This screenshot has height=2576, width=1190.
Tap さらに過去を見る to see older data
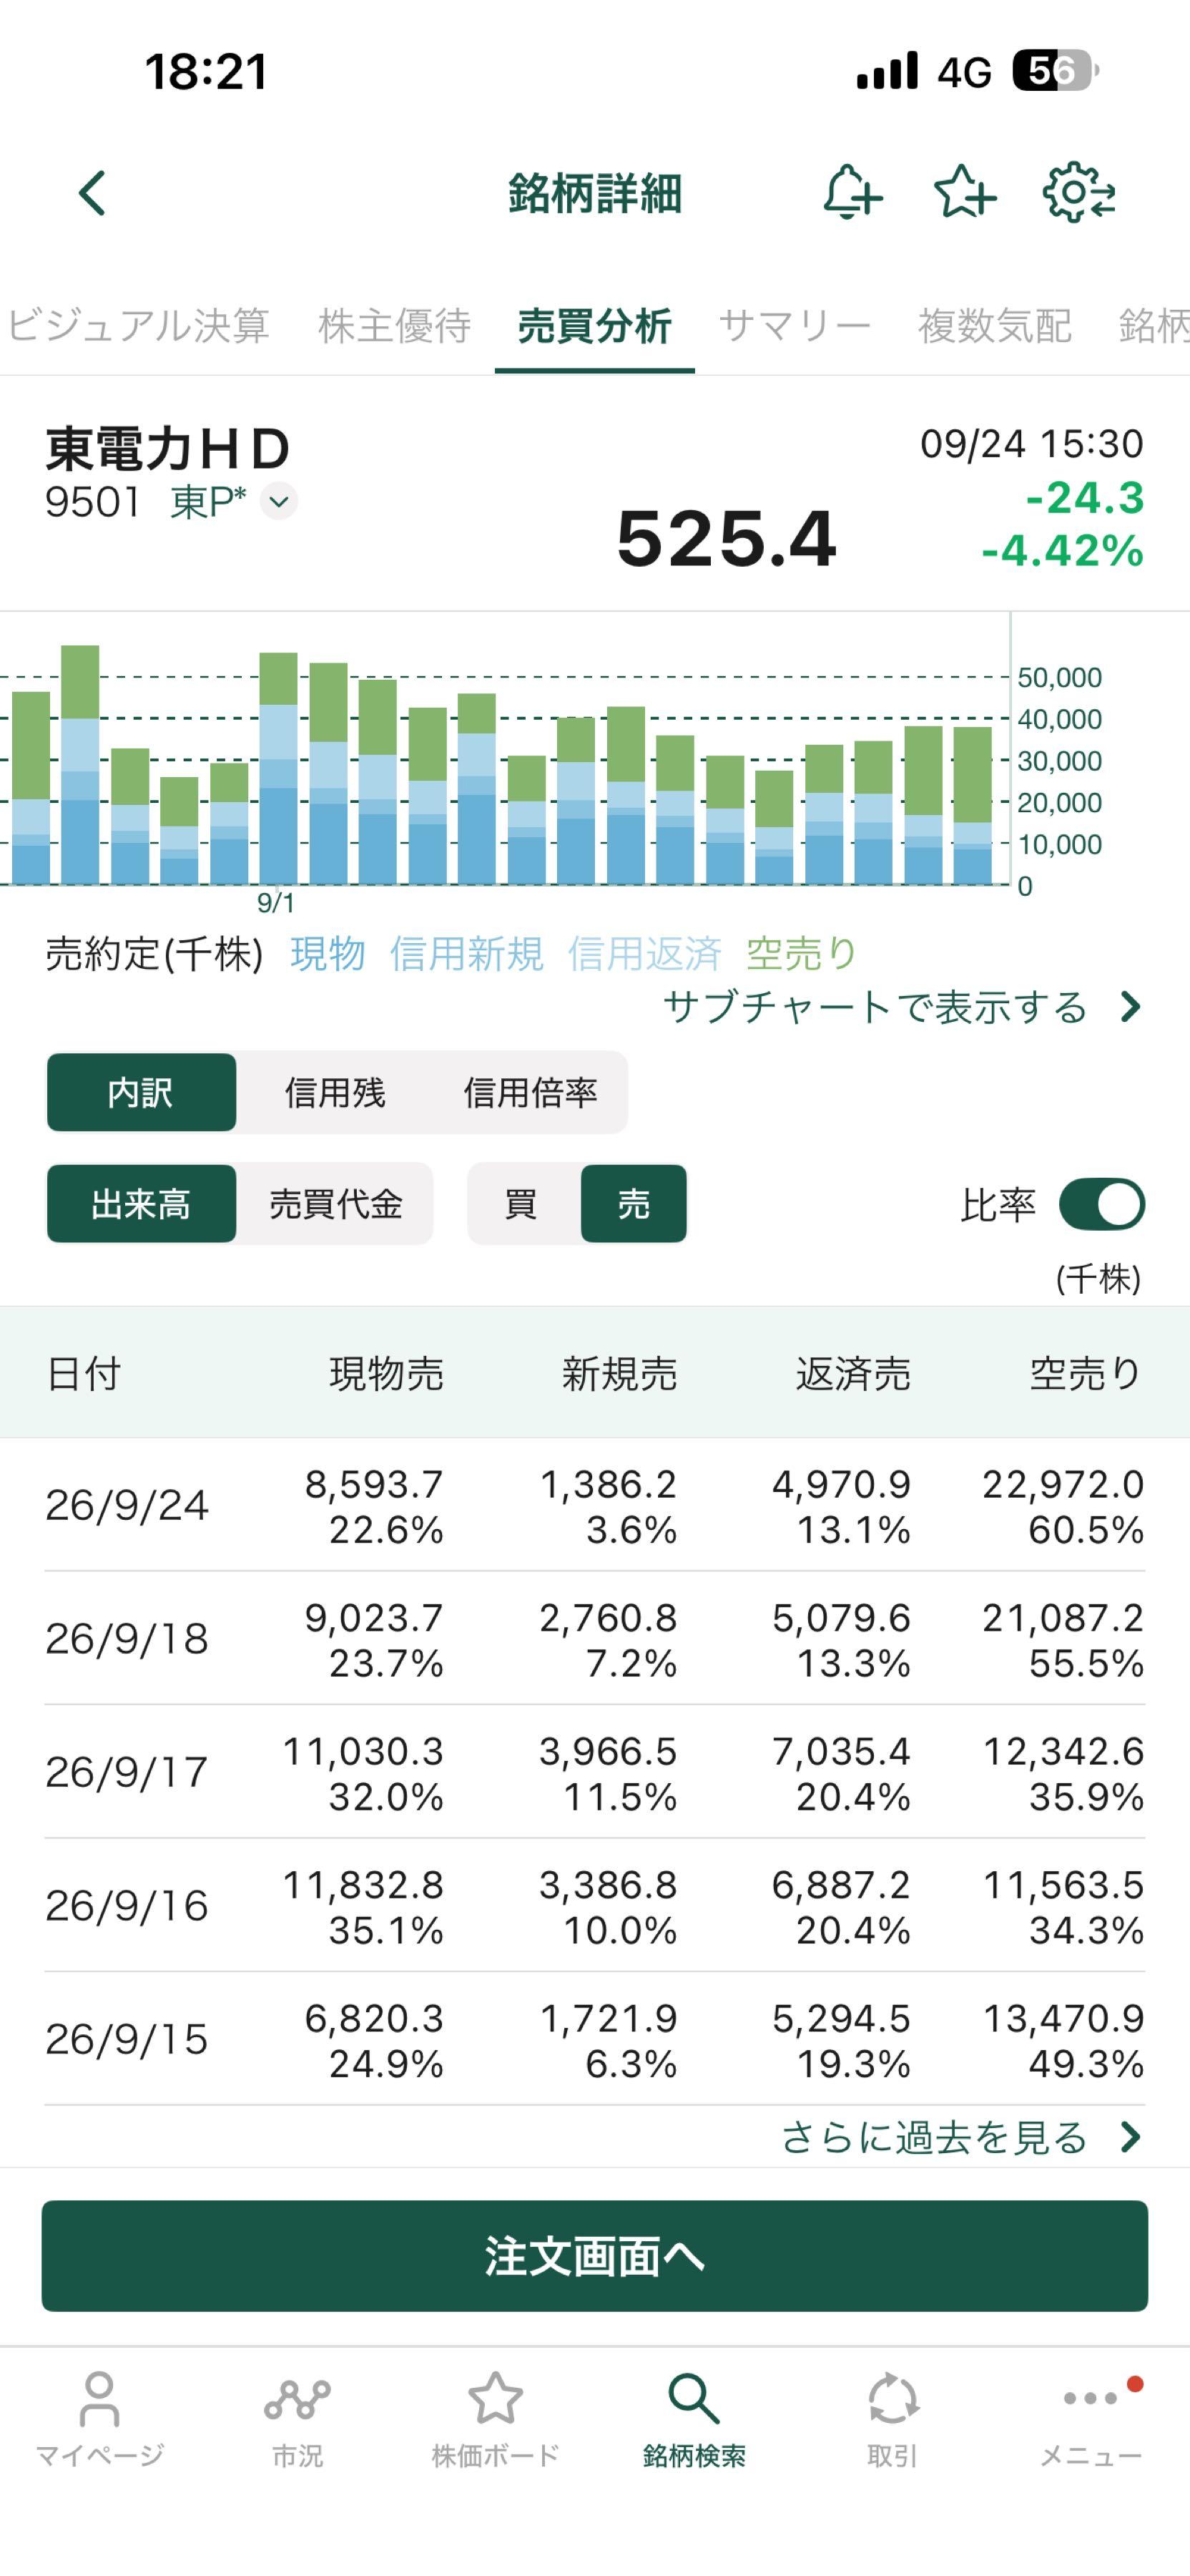coord(960,2137)
